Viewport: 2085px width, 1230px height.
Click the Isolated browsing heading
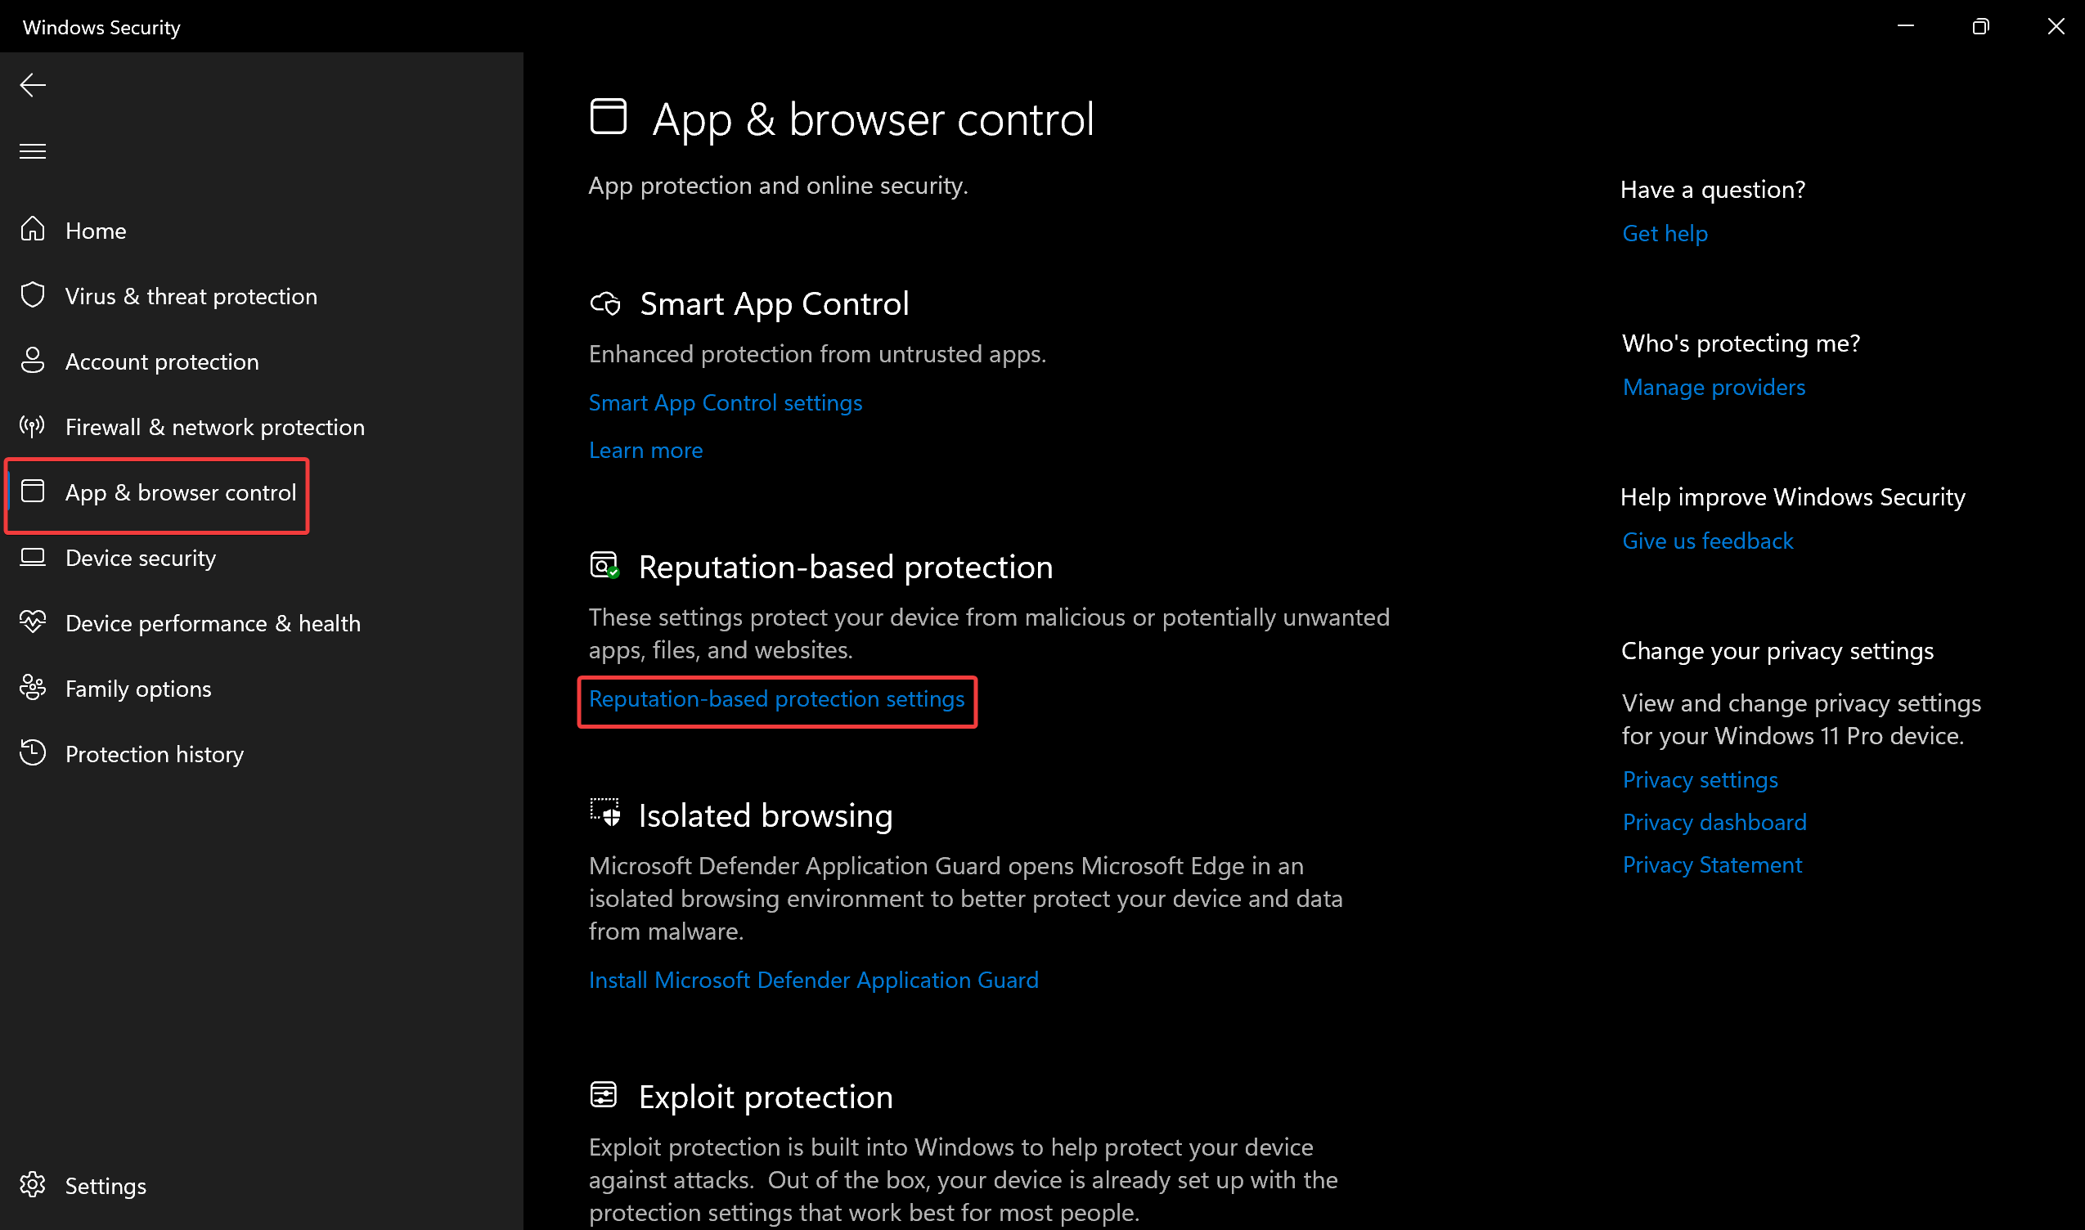[765, 816]
